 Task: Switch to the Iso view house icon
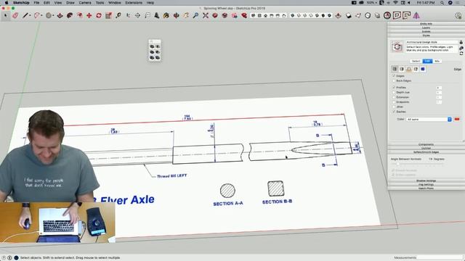(254, 15)
